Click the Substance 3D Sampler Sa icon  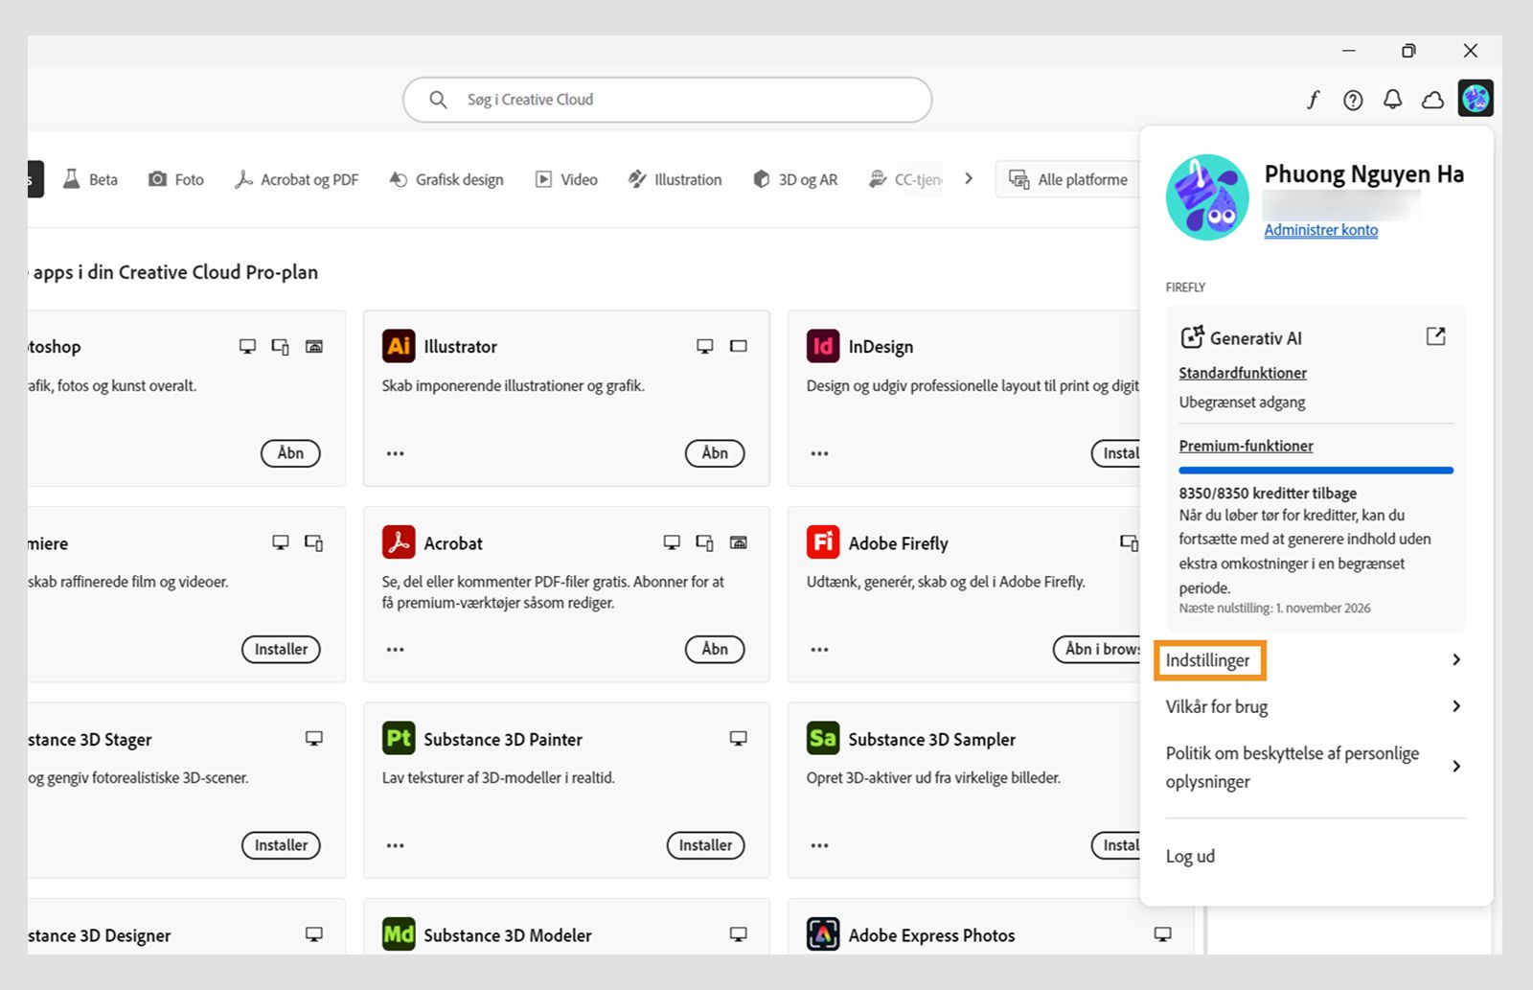point(823,739)
